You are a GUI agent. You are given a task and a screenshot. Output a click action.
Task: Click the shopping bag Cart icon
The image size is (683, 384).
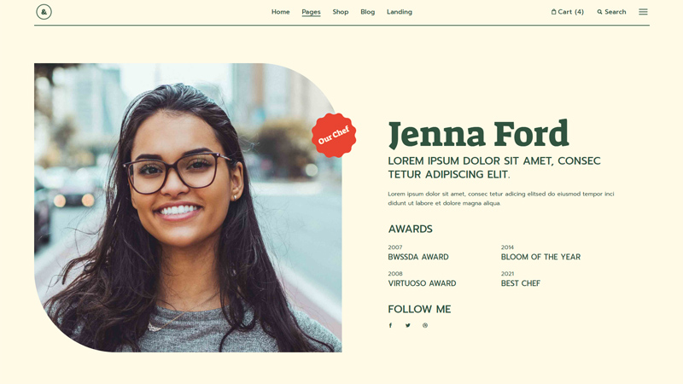point(553,12)
